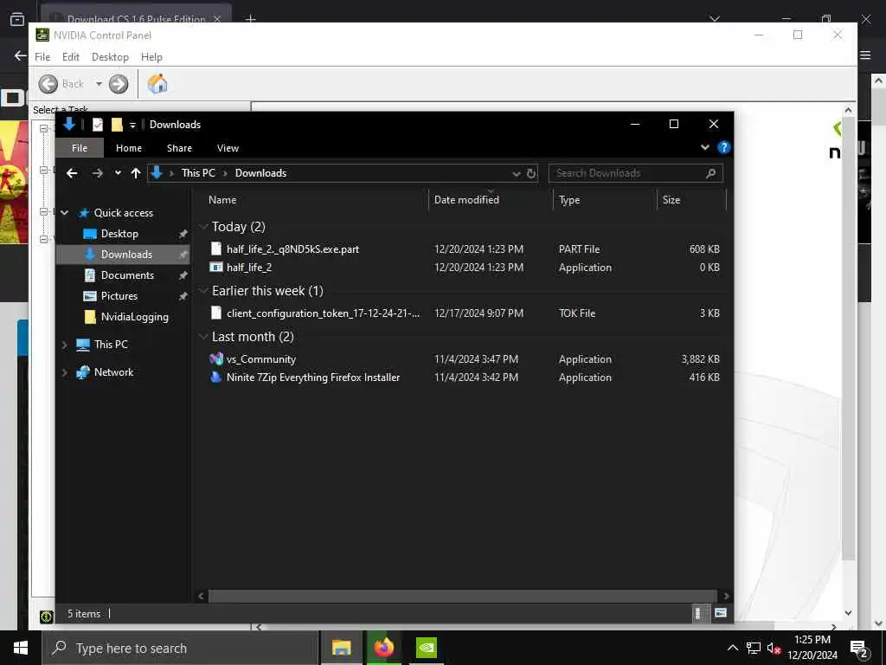The width and height of the screenshot is (886, 665).
Task: Click quick access Properties icon in title bar
Action: click(98, 125)
